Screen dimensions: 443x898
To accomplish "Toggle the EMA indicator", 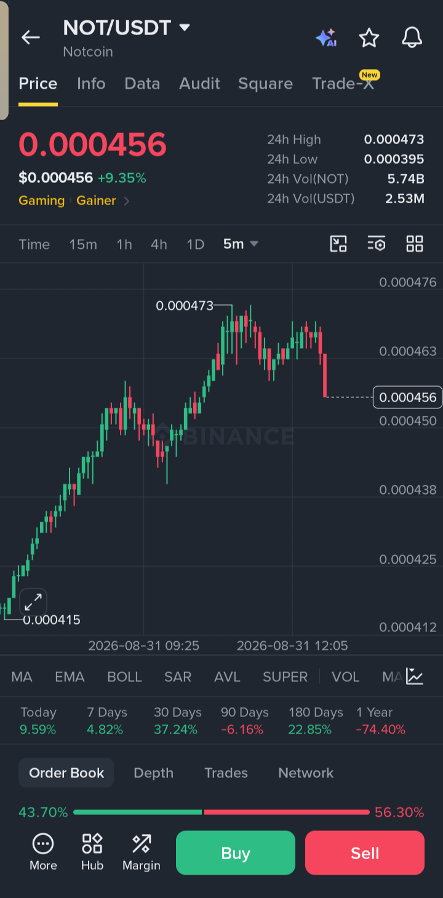I will click(70, 677).
